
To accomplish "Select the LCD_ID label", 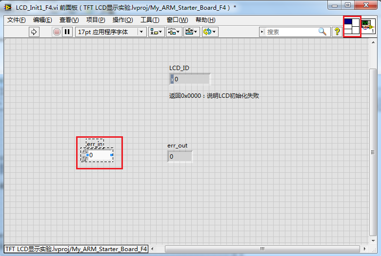I will (x=179, y=68).
